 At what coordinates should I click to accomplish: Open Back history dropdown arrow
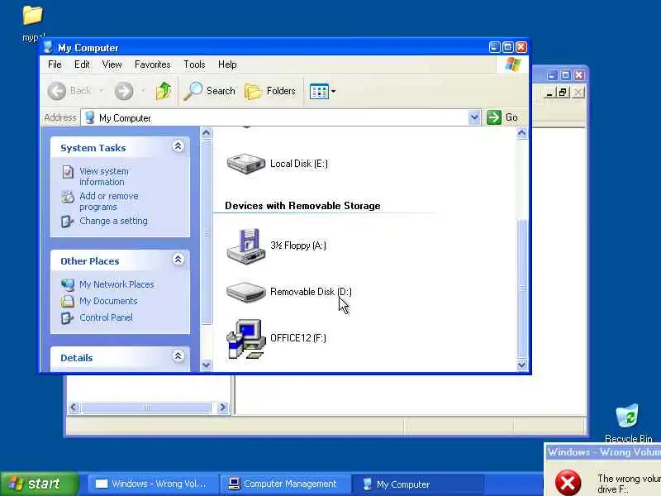point(101,91)
